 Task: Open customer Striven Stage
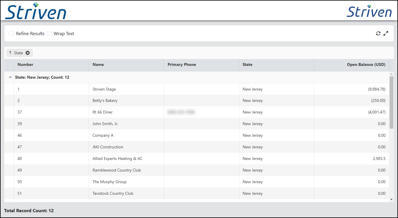pyautogui.click(x=104, y=89)
